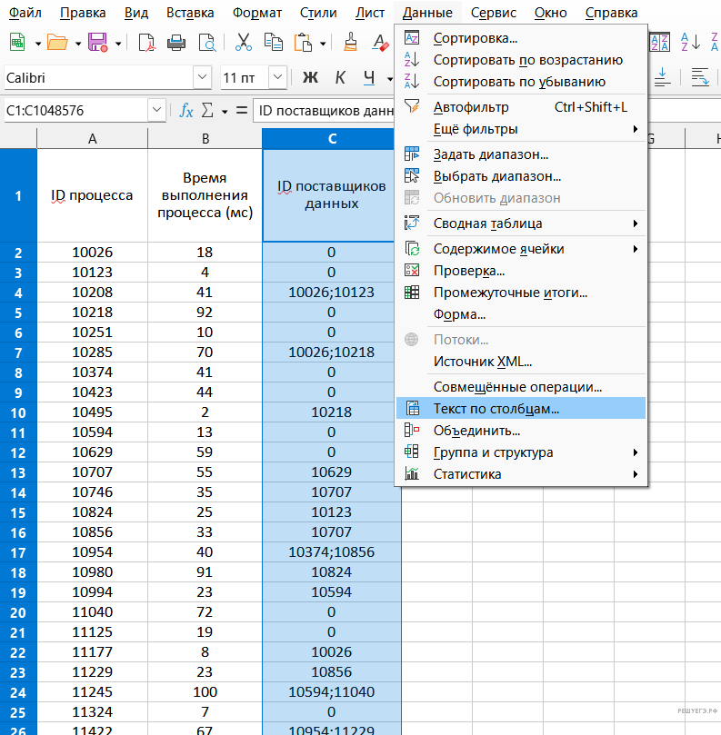Click the Sum sigma icon

tap(207, 111)
